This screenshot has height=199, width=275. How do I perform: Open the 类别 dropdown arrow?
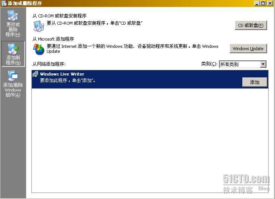click(x=263, y=64)
